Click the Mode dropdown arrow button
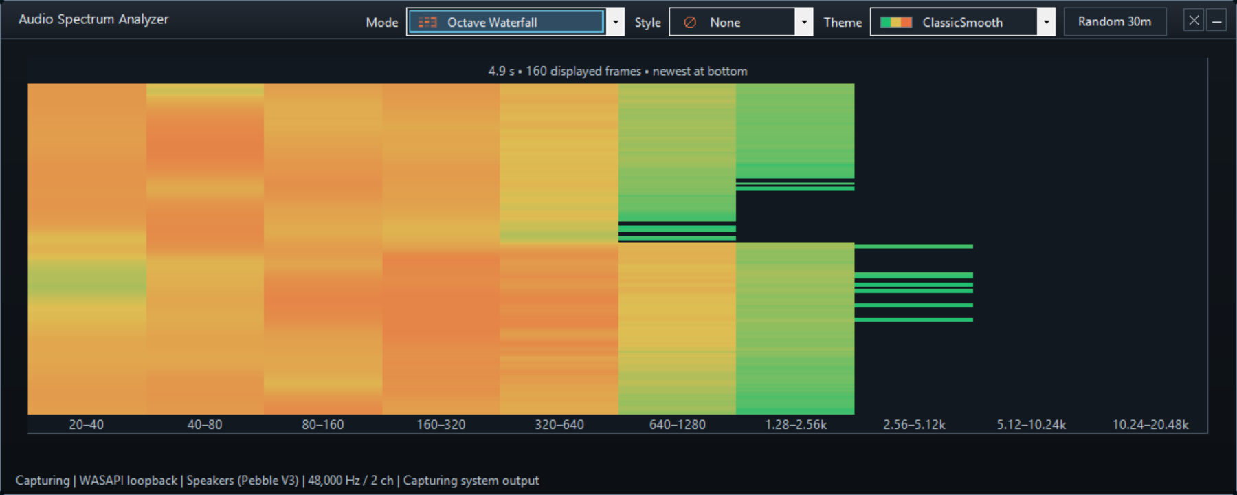1237x495 pixels. pyautogui.click(x=615, y=22)
